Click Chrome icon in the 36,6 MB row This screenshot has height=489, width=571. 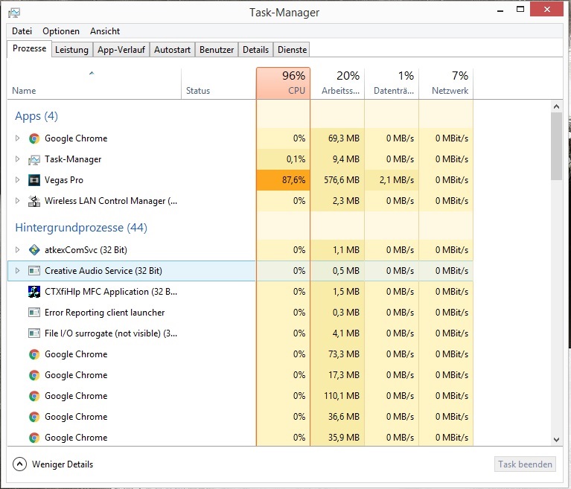coord(34,417)
